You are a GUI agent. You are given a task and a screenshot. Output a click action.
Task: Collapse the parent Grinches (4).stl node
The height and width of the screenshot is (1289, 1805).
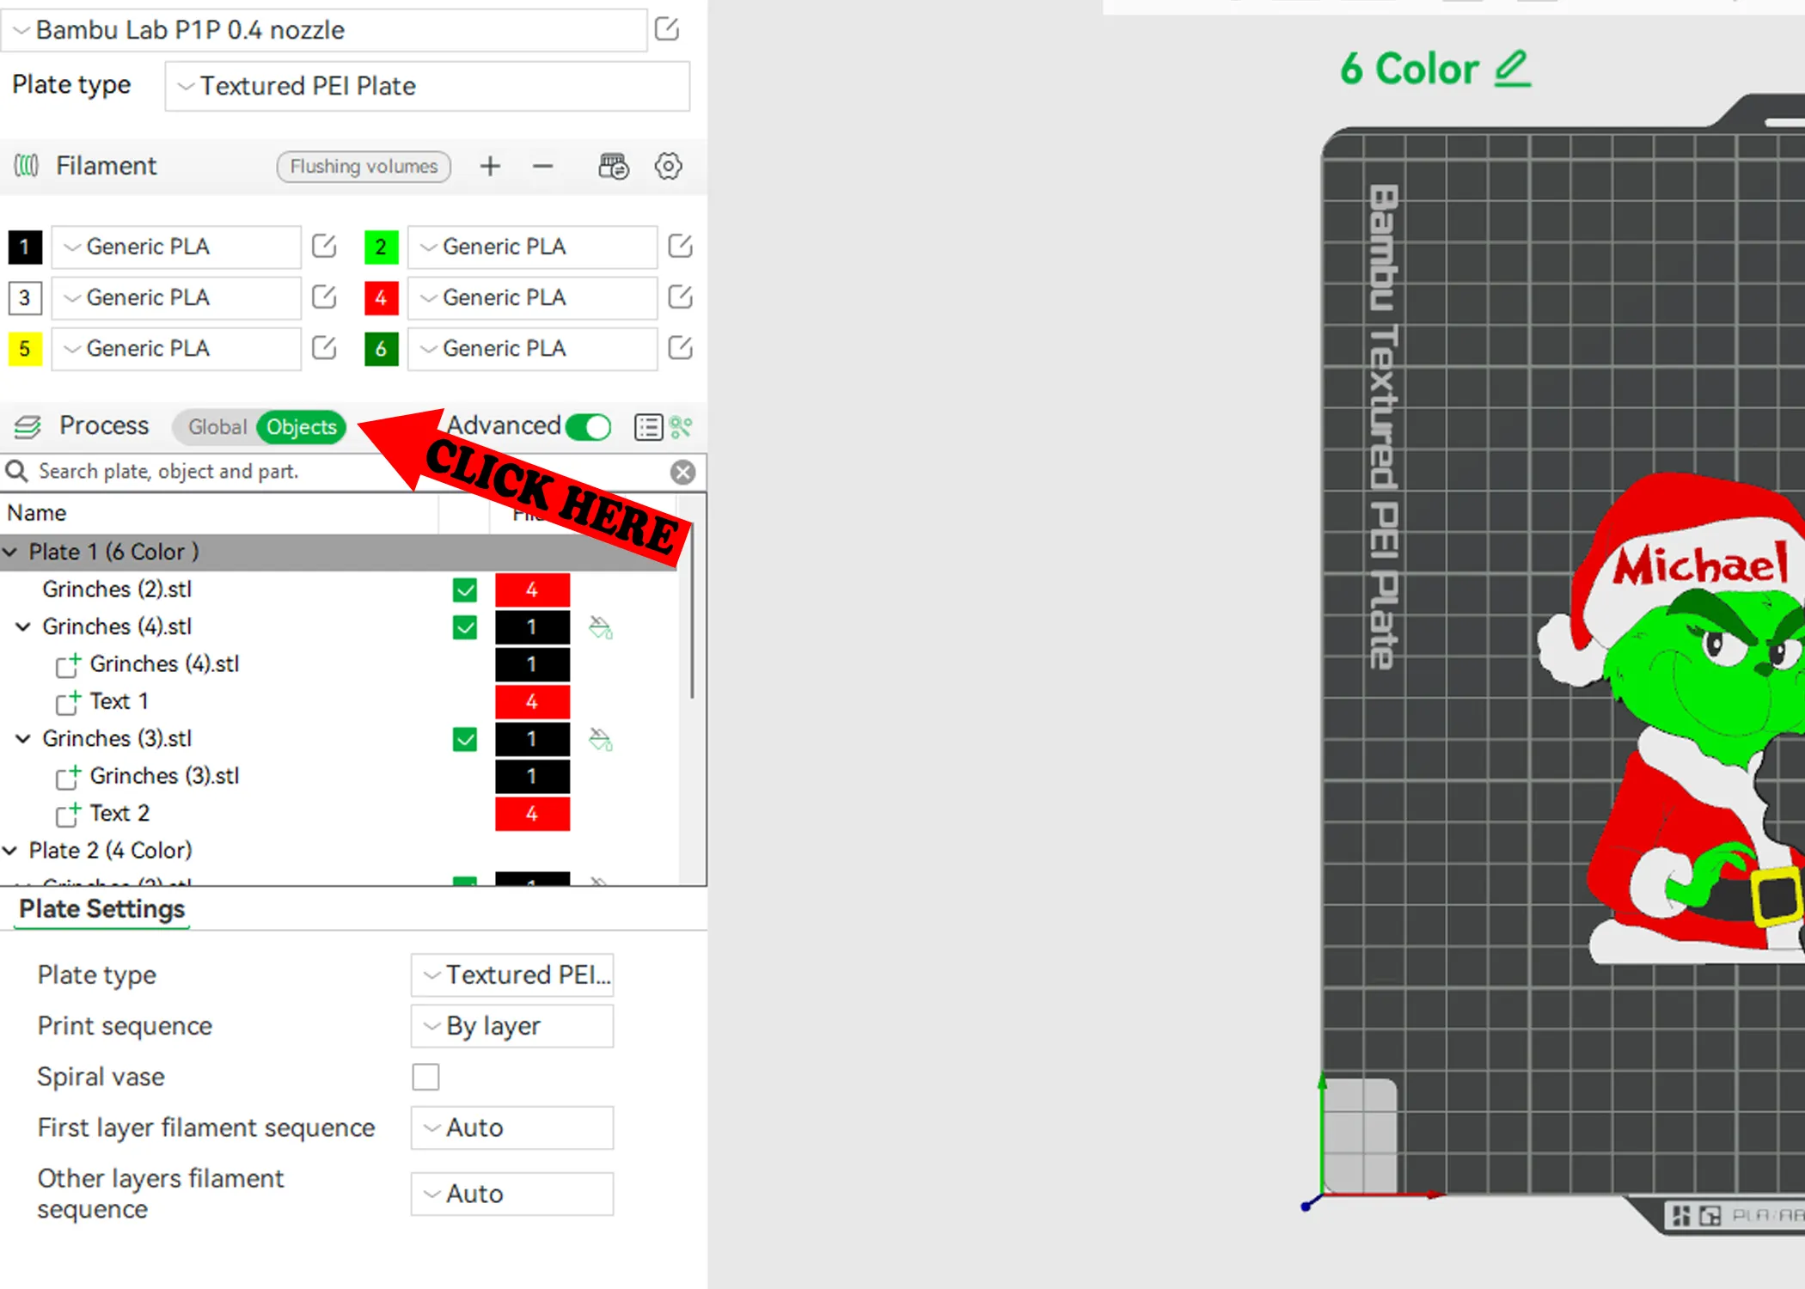[24, 626]
